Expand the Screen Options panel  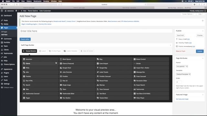click(188, 14)
